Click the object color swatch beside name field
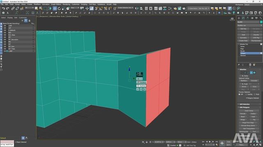 pos(261,22)
